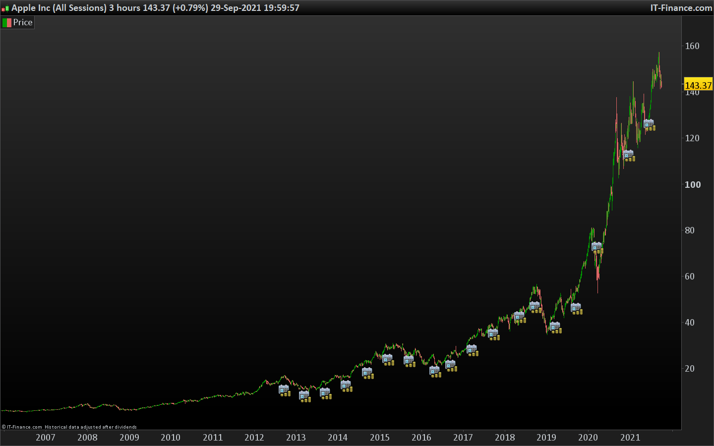
Task: Click the early-2016 dividend icon
Action: [435, 372]
